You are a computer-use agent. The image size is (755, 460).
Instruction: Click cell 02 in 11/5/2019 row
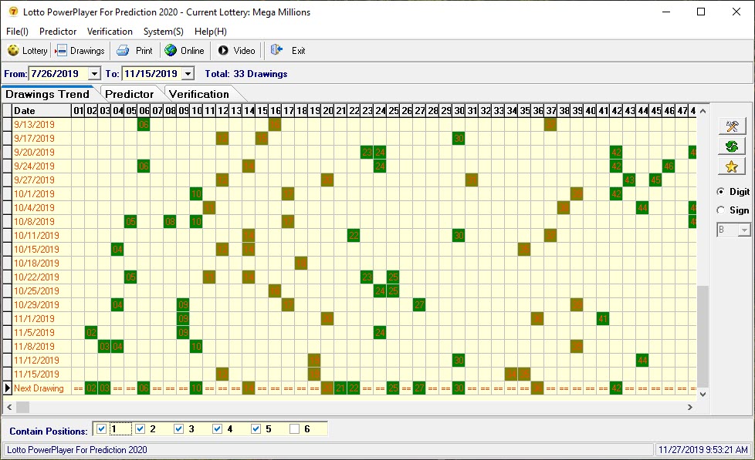tap(91, 332)
